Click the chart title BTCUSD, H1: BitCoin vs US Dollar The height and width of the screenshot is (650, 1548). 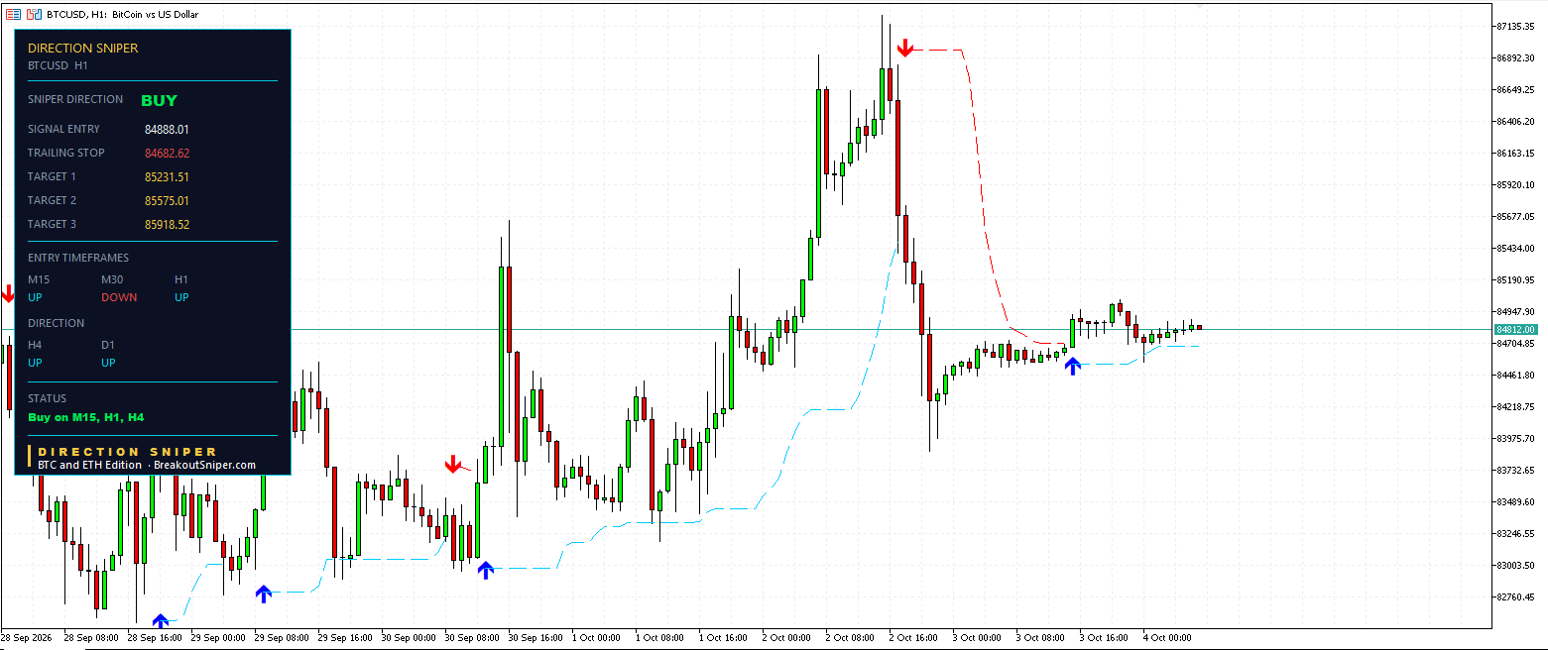tap(123, 15)
